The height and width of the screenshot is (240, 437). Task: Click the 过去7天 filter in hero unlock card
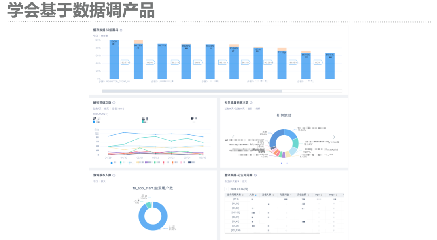[96, 108]
